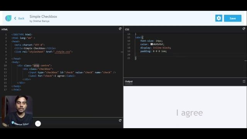Click the ./style.css href link text
Screen dimensions: 247x139
(x=62, y=52)
